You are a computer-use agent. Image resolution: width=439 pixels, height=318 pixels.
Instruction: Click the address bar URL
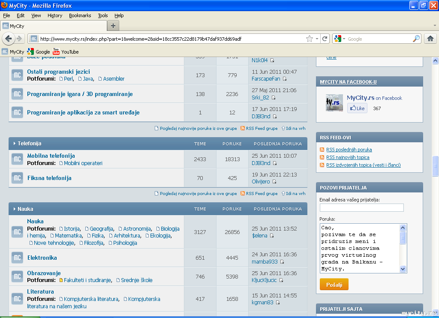coord(141,39)
